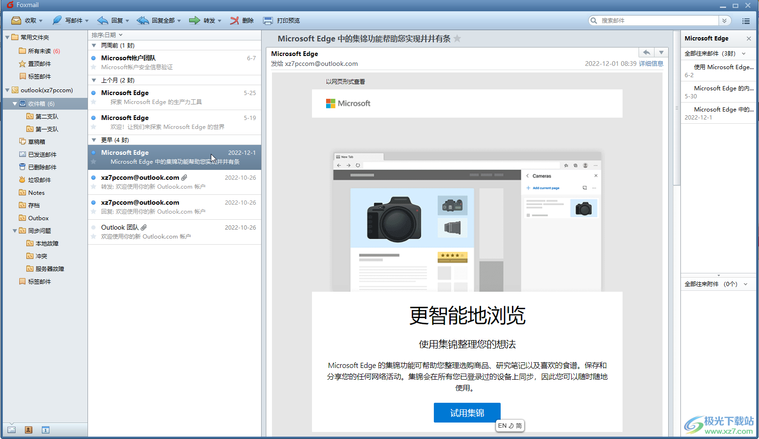Open 回复全部 dropdown arrow

179,21
